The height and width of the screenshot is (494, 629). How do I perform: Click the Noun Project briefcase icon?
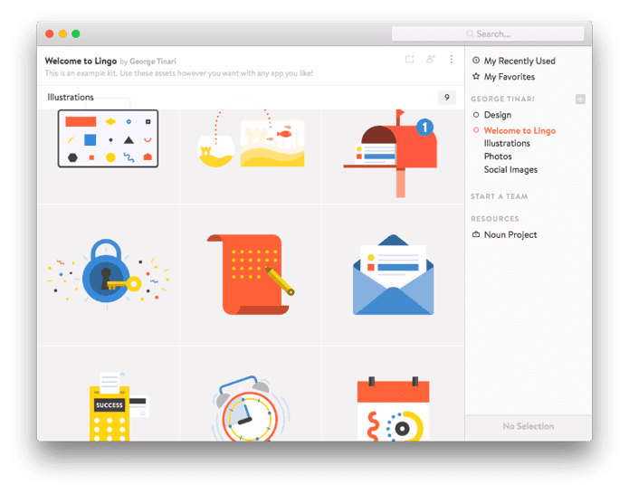click(x=476, y=234)
